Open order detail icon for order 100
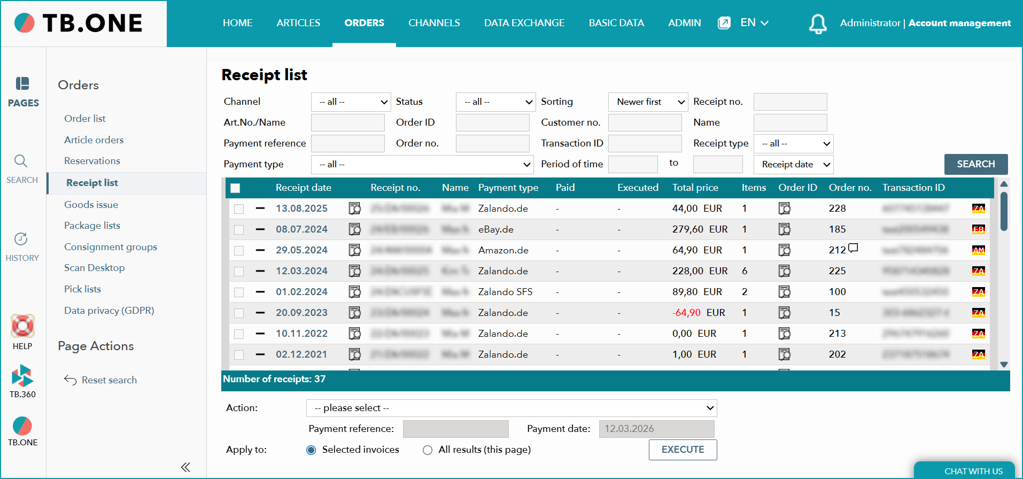 pos(784,292)
